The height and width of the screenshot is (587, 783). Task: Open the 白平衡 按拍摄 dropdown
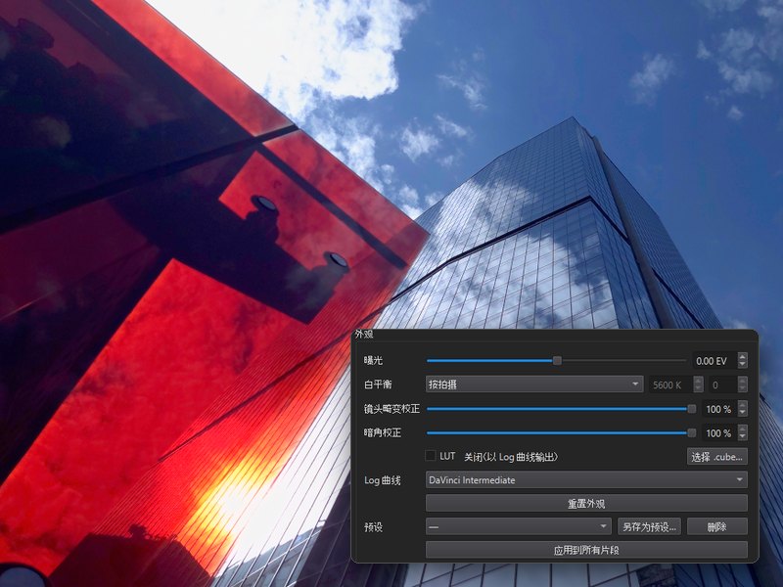(x=534, y=384)
